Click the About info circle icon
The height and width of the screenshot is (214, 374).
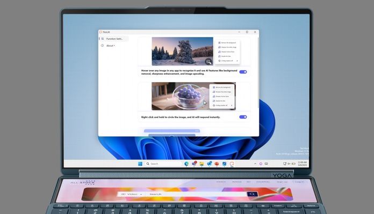102,46
